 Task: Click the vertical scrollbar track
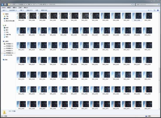pyautogui.click(x=159, y=41)
